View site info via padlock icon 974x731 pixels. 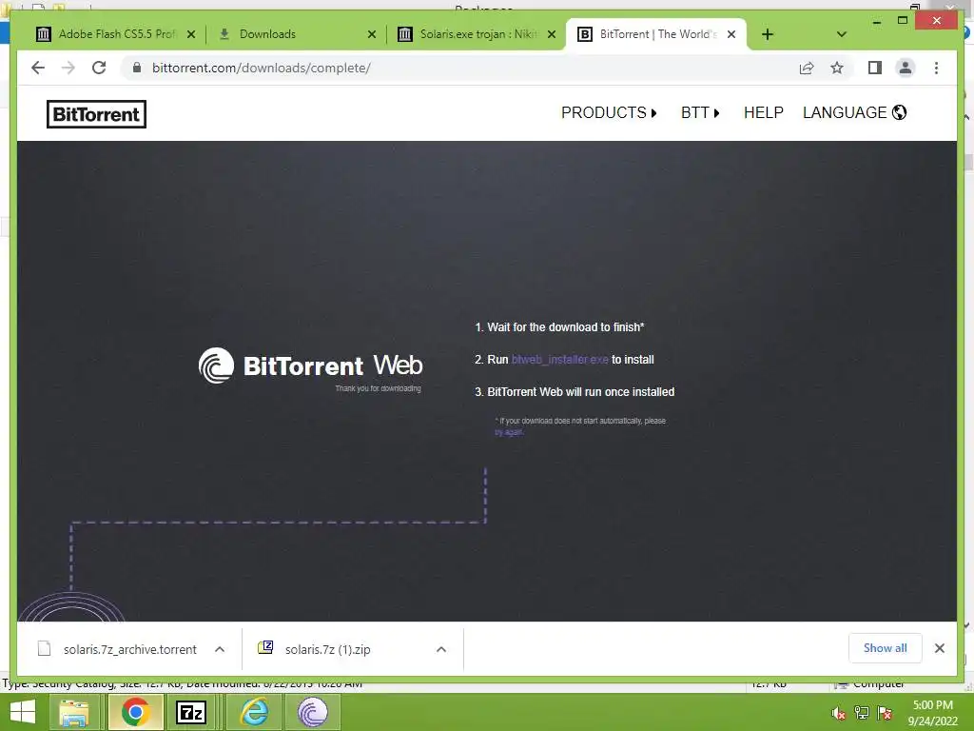(137, 68)
